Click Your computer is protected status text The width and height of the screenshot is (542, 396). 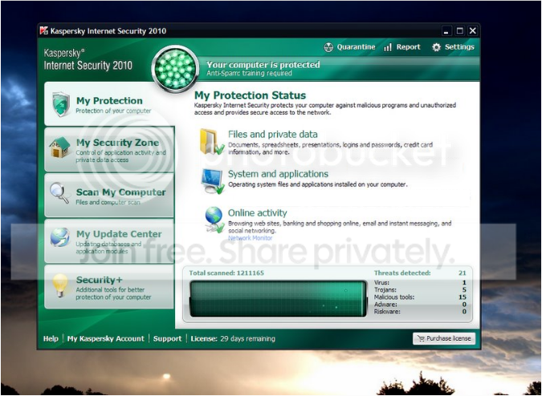pos(263,64)
